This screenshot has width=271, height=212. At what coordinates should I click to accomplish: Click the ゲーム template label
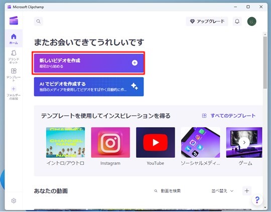pyautogui.click(x=245, y=163)
